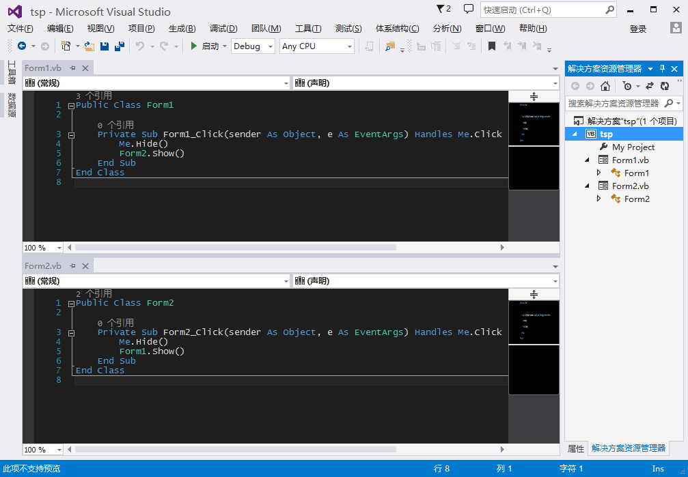Click the Solution Explorer search box

pyautogui.click(x=614, y=104)
